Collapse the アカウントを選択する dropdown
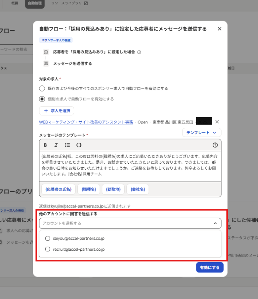Viewport: 258px width, 299px height. 215,223
